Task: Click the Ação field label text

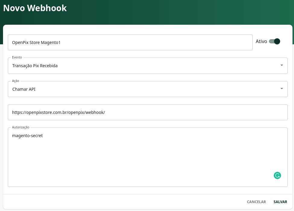Action: pyautogui.click(x=15, y=81)
